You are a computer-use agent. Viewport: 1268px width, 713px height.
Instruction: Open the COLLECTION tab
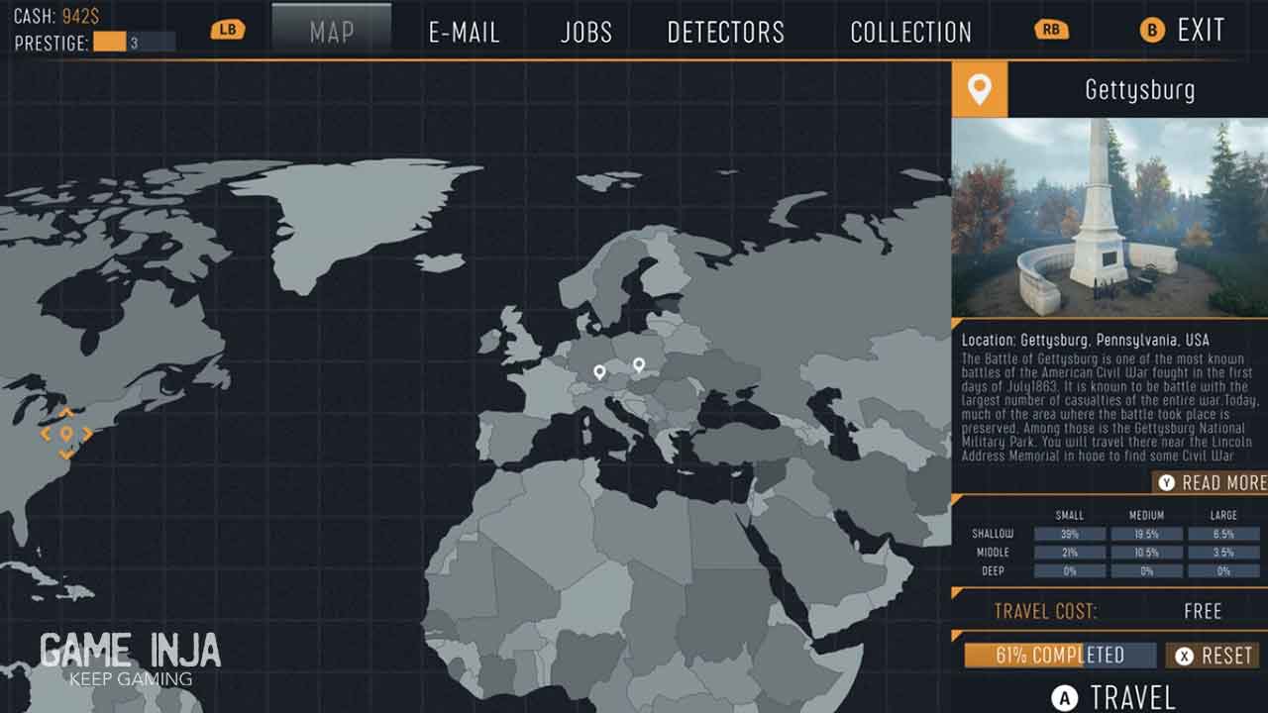pyautogui.click(x=910, y=32)
